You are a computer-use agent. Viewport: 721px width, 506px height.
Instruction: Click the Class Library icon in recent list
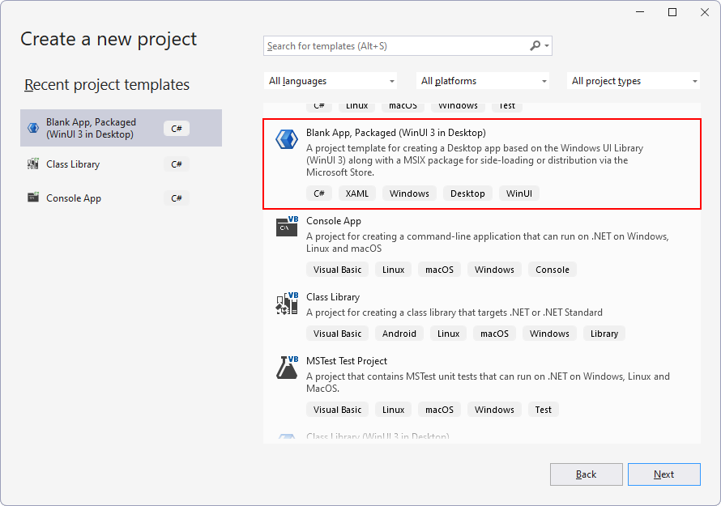tap(32, 164)
